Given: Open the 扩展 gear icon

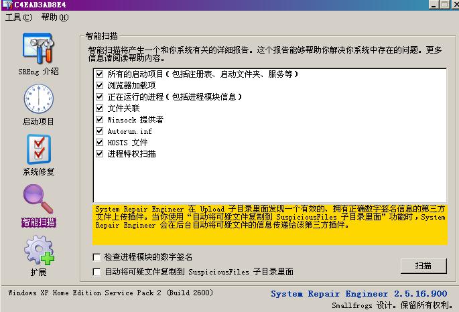Looking at the screenshot, I should 39,250.
